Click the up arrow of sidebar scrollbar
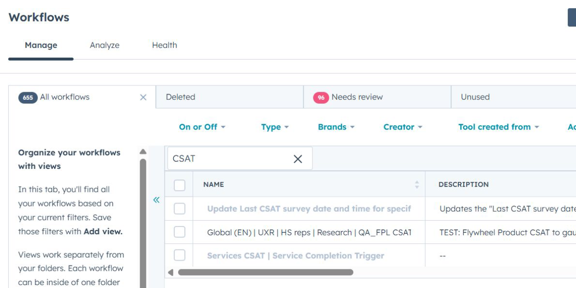 143,152
